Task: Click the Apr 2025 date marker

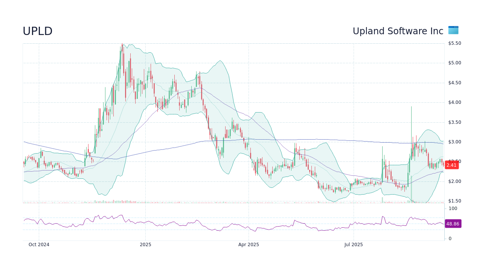Action: (248, 245)
